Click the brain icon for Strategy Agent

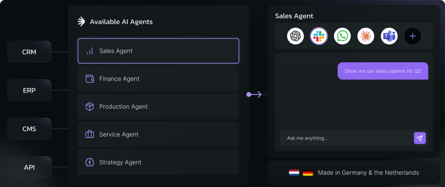pos(90,162)
